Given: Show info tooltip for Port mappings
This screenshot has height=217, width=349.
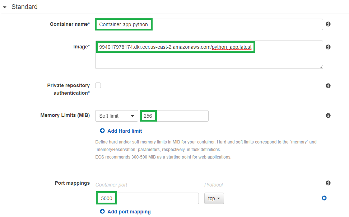Looking at the screenshot, I should tap(328, 183).
